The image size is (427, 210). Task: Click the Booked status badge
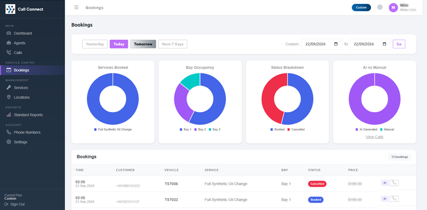(x=316, y=200)
